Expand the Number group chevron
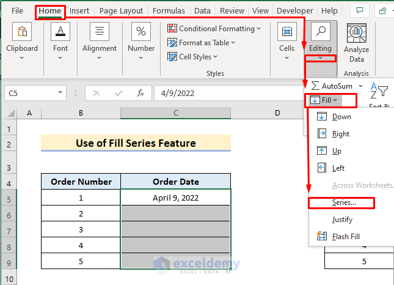394x285 pixels. [x=141, y=58]
